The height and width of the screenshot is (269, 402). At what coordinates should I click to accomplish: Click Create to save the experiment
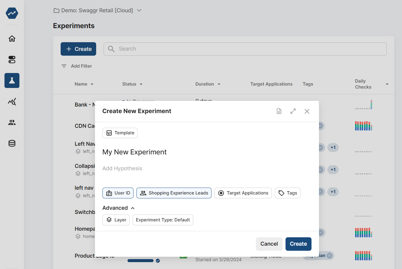click(298, 244)
